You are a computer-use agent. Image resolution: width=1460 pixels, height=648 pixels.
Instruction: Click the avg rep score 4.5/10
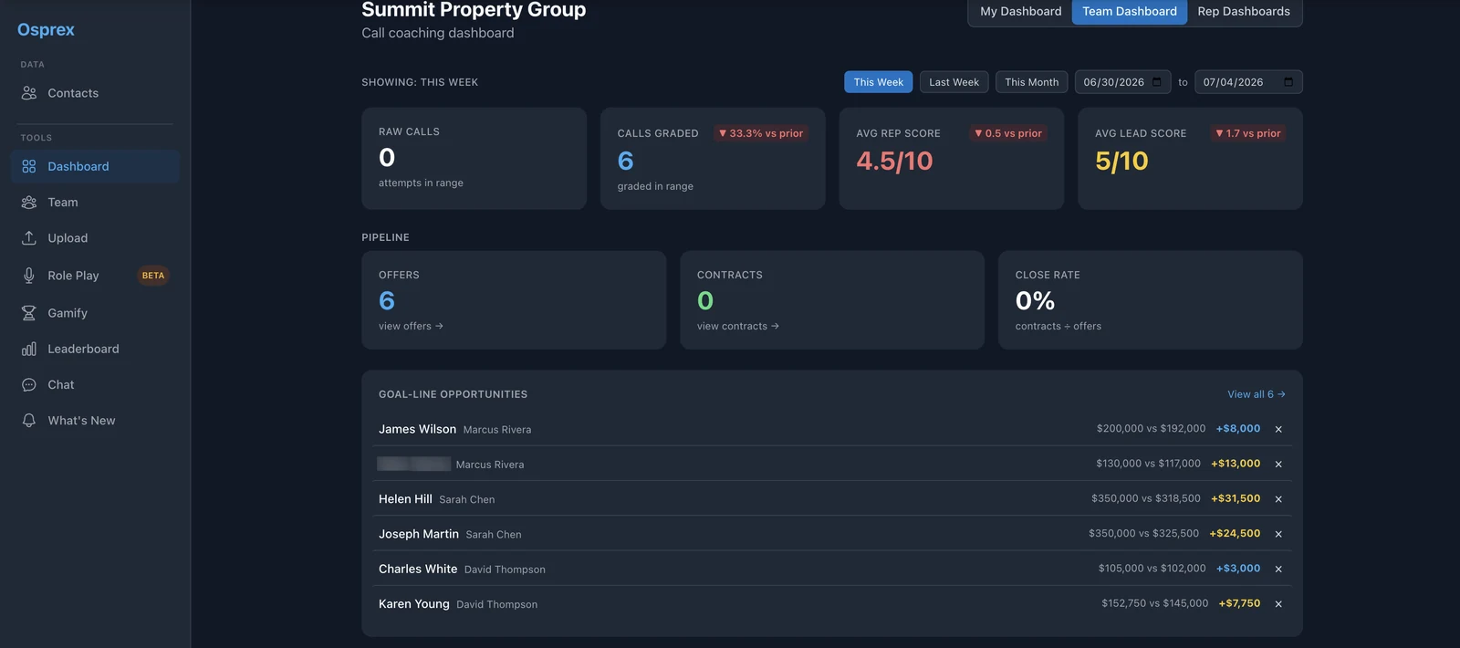click(894, 162)
